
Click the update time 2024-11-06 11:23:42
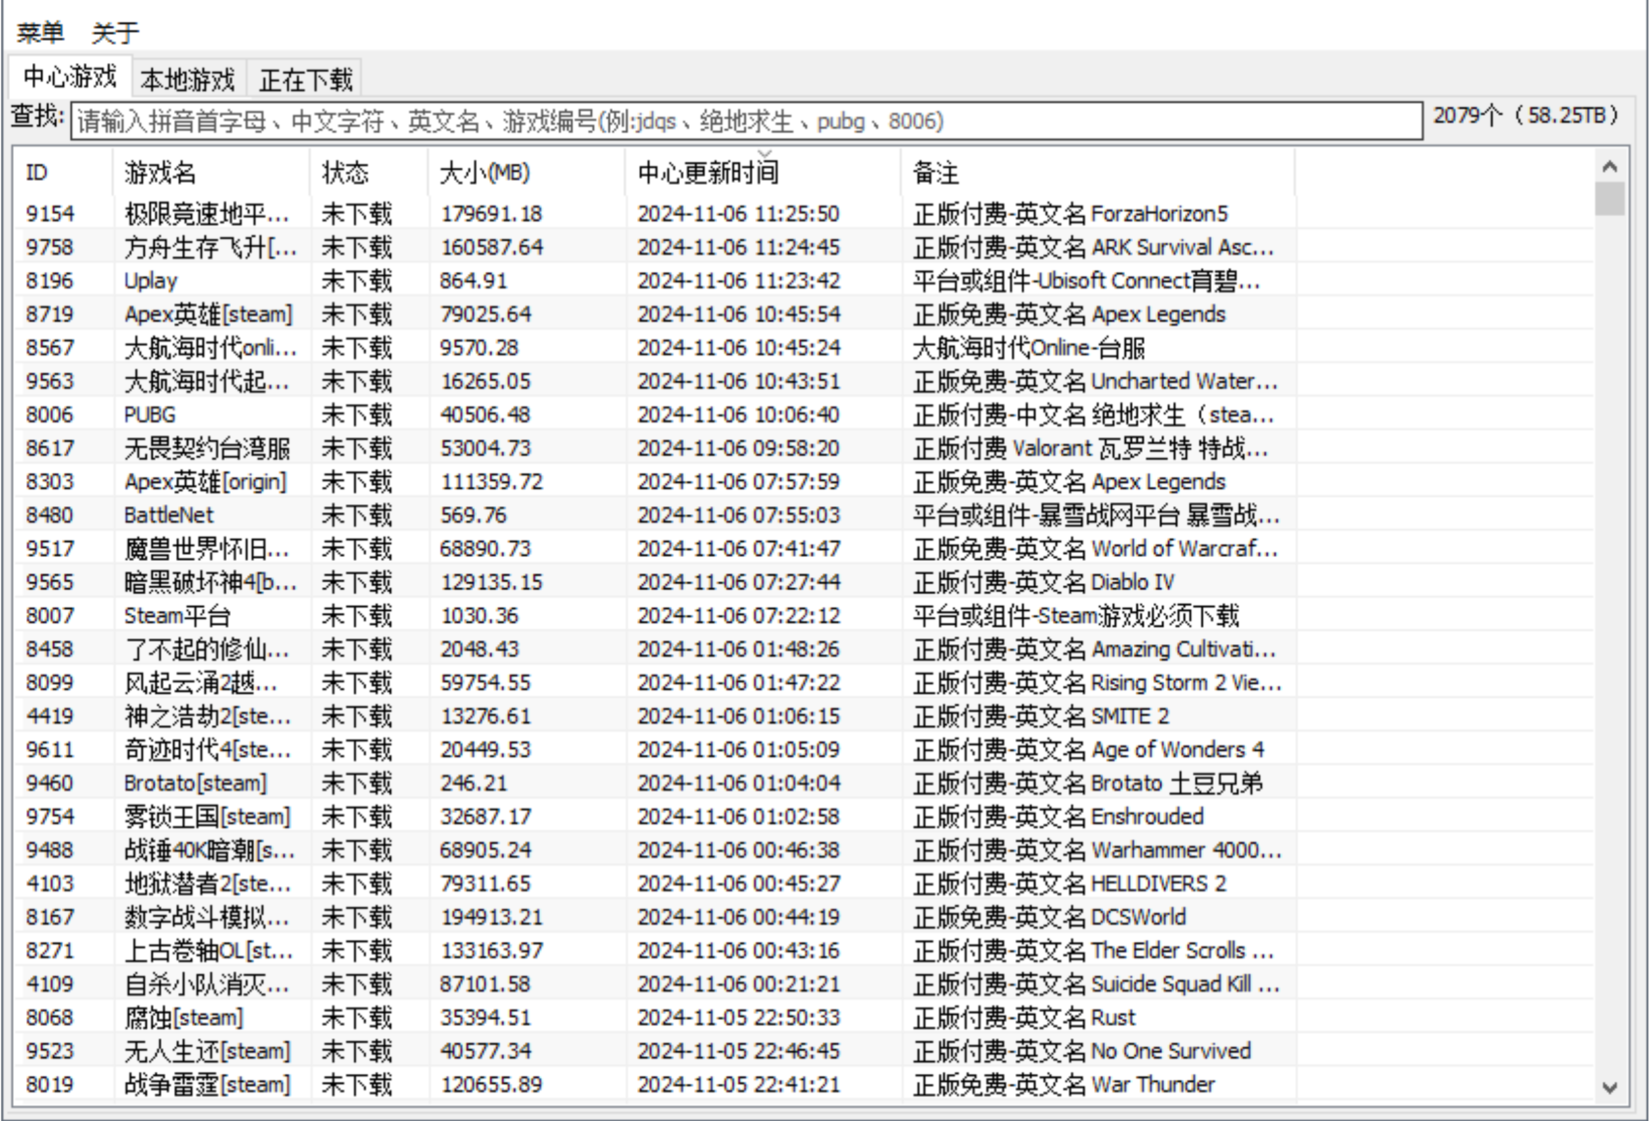pos(738,280)
